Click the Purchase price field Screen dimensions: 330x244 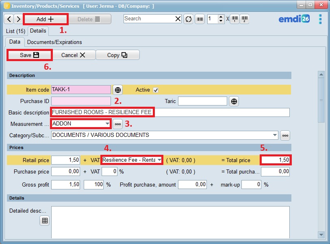pos(66,171)
